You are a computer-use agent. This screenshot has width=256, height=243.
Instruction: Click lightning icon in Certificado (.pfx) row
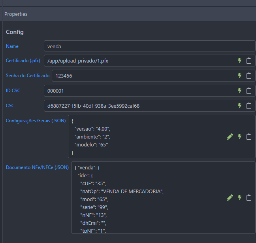click(x=239, y=61)
